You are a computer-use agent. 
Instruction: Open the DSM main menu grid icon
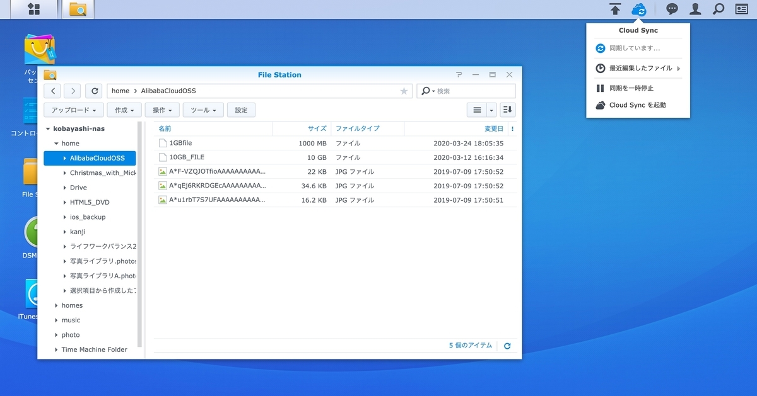click(x=34, y=9)
